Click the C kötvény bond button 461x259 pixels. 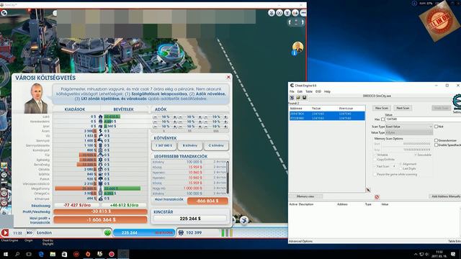click(x=216, y=145)
